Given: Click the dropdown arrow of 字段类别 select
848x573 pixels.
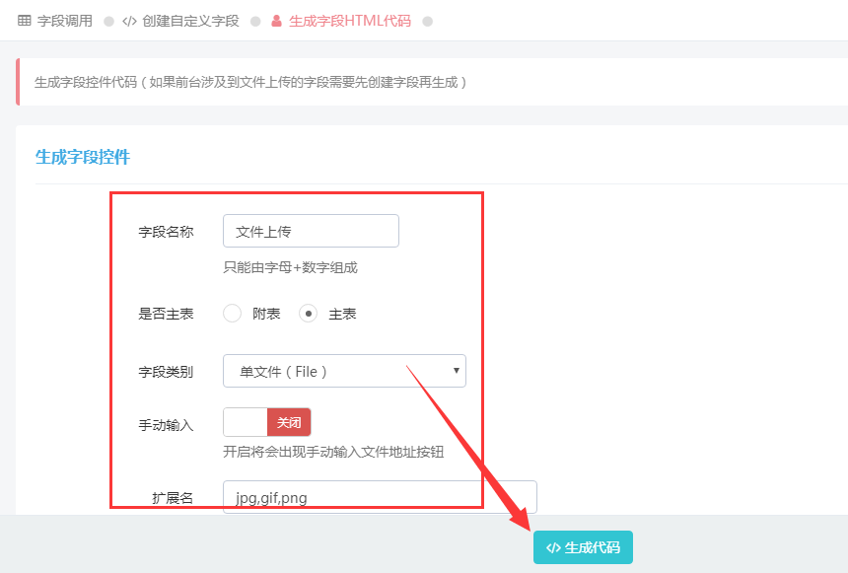Looking at the screenshot, I should 456,371.
